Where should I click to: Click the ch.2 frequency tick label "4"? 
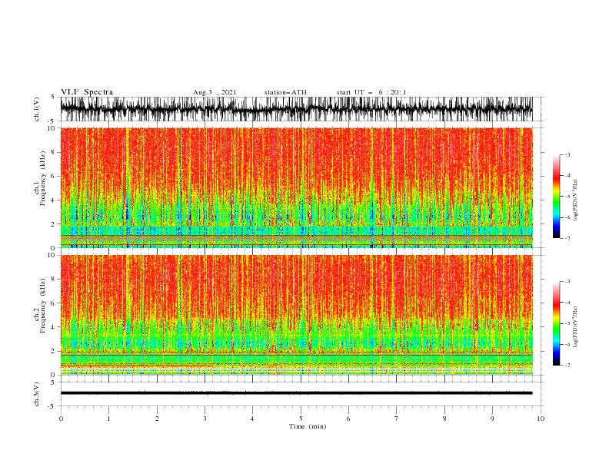tap(54, 327)
